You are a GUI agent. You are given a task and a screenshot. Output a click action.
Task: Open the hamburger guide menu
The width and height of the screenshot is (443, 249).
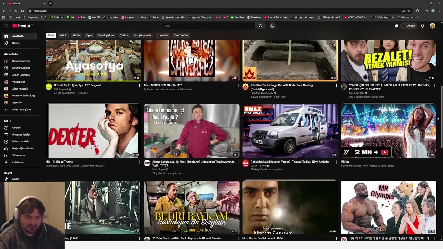point(6,26)
